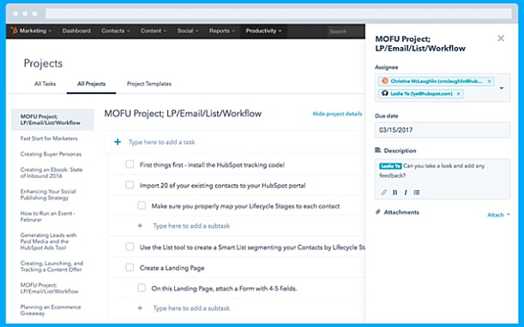Apply italic formatting in description
Image resolution: width=524 pixels, height=327 pixels.
click(x=406, y=193)
